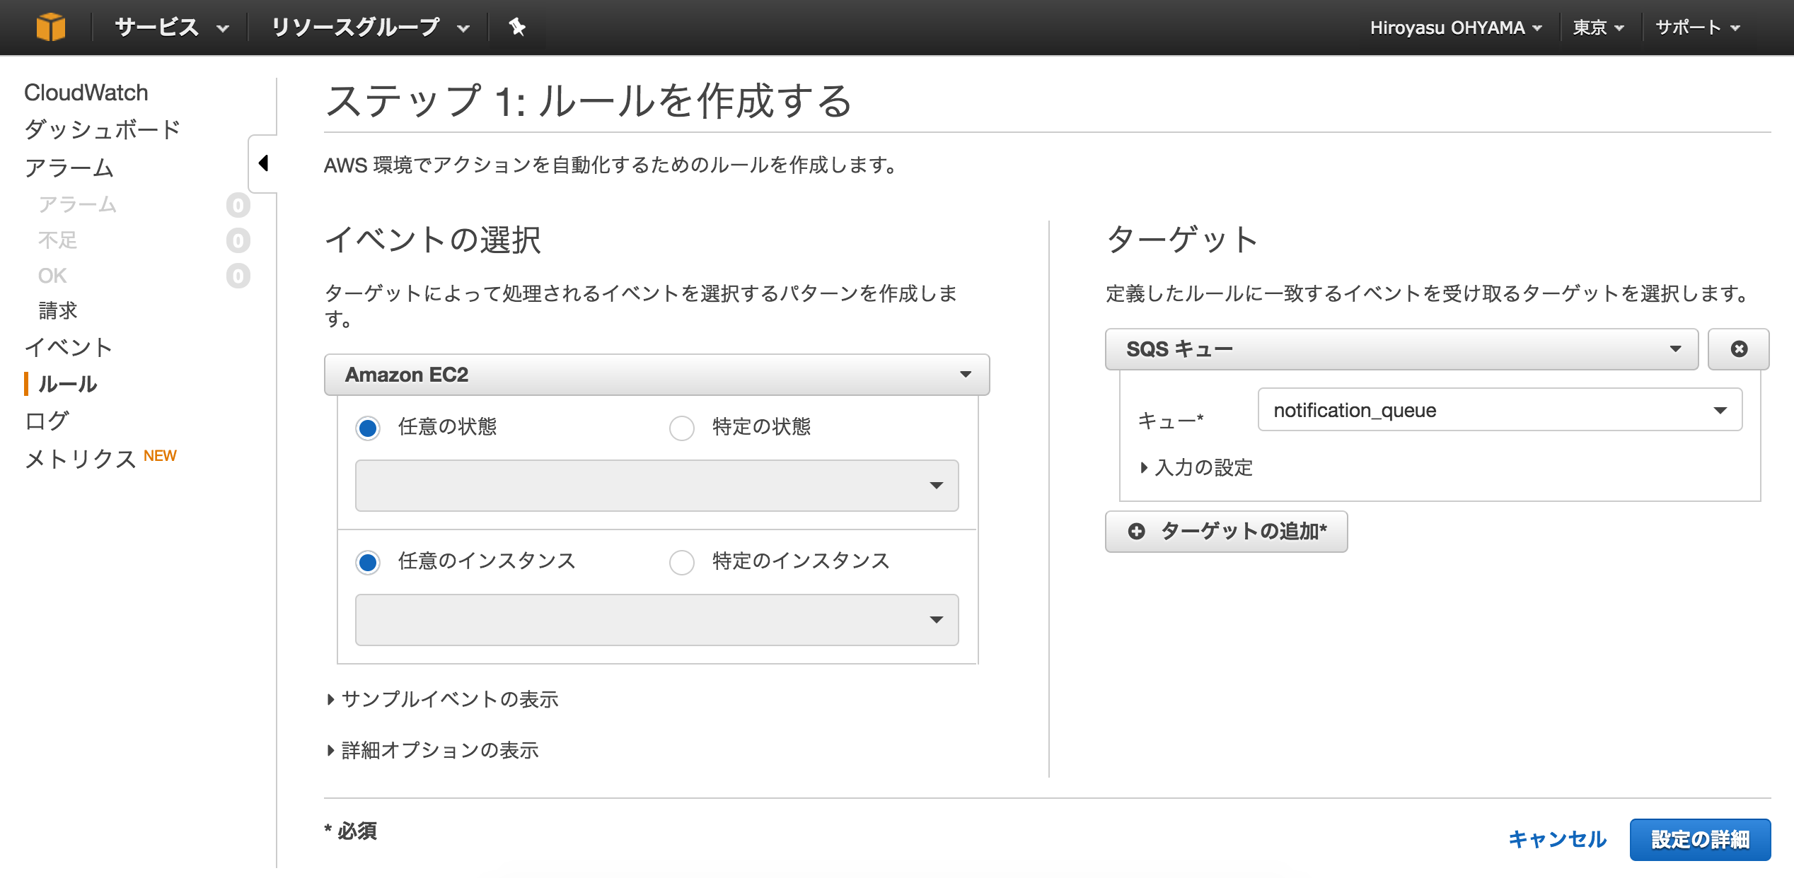Remove the SQS target with X icon
1794x878 pixels.
click(x=1738, y=349)
